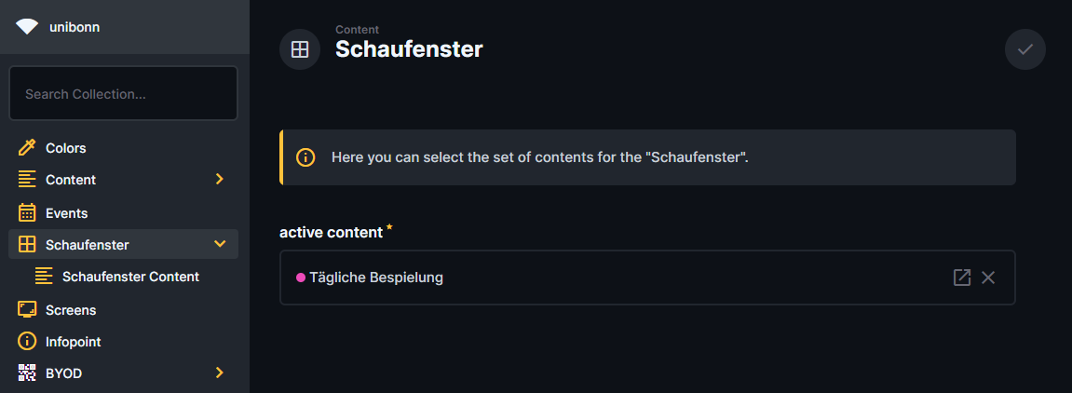1072x393 pixels.
Task: Open the Schaufenster Content collection
Action: tap(130, 277)
